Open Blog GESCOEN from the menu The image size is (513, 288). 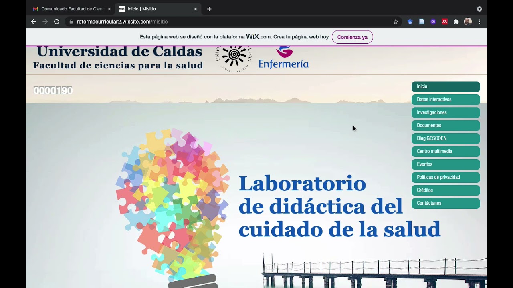tap(446, 138)
